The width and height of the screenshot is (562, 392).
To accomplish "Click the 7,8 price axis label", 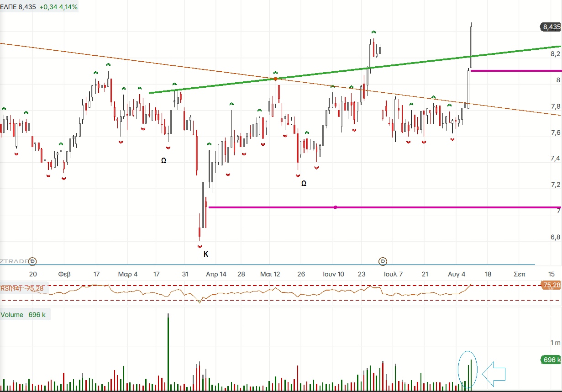I will (x=555, y=106).
